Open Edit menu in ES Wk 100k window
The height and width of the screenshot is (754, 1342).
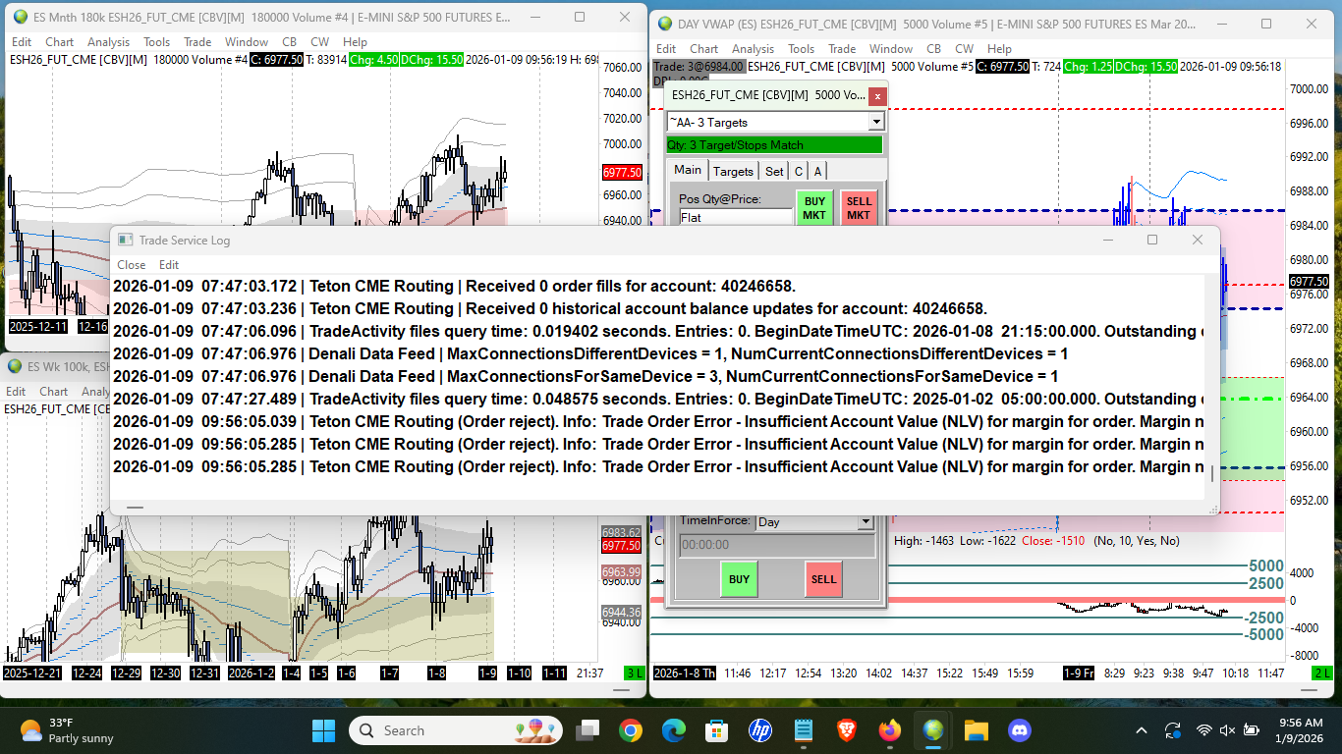coord(16,391)
